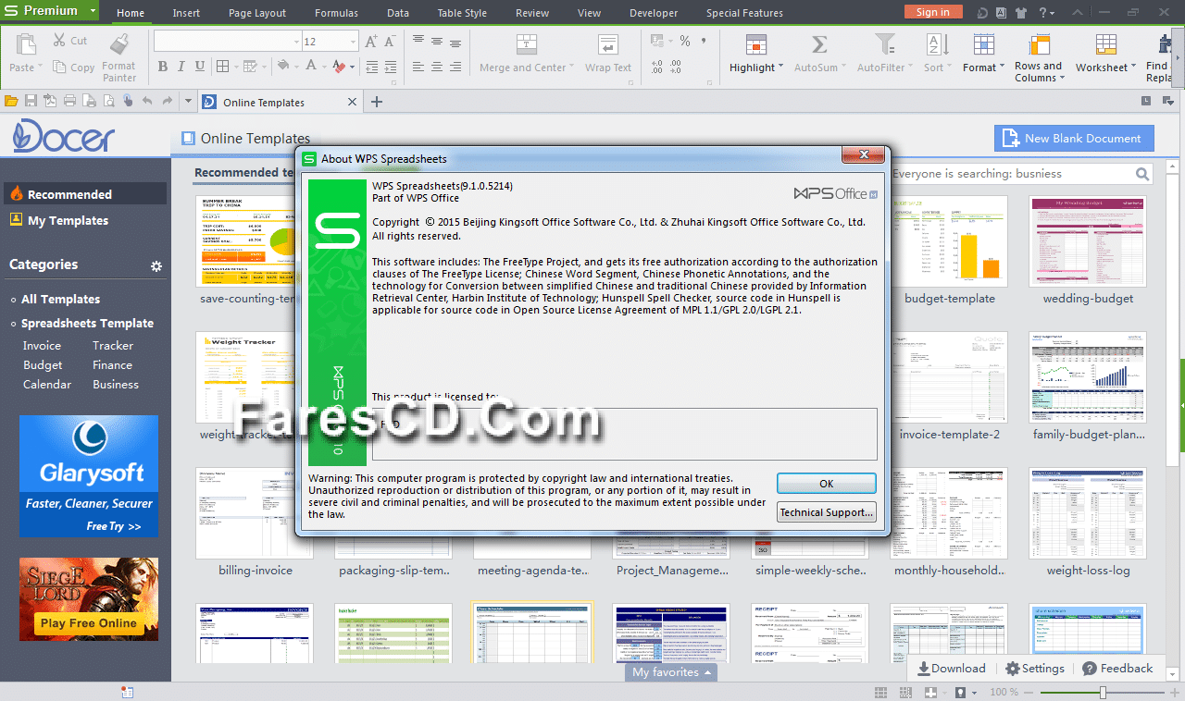Image resolution: width=1185 pixels, height=701 pixels.
Task: Click OK in About WPS Spreadsheets dialog
Action: 827,484
